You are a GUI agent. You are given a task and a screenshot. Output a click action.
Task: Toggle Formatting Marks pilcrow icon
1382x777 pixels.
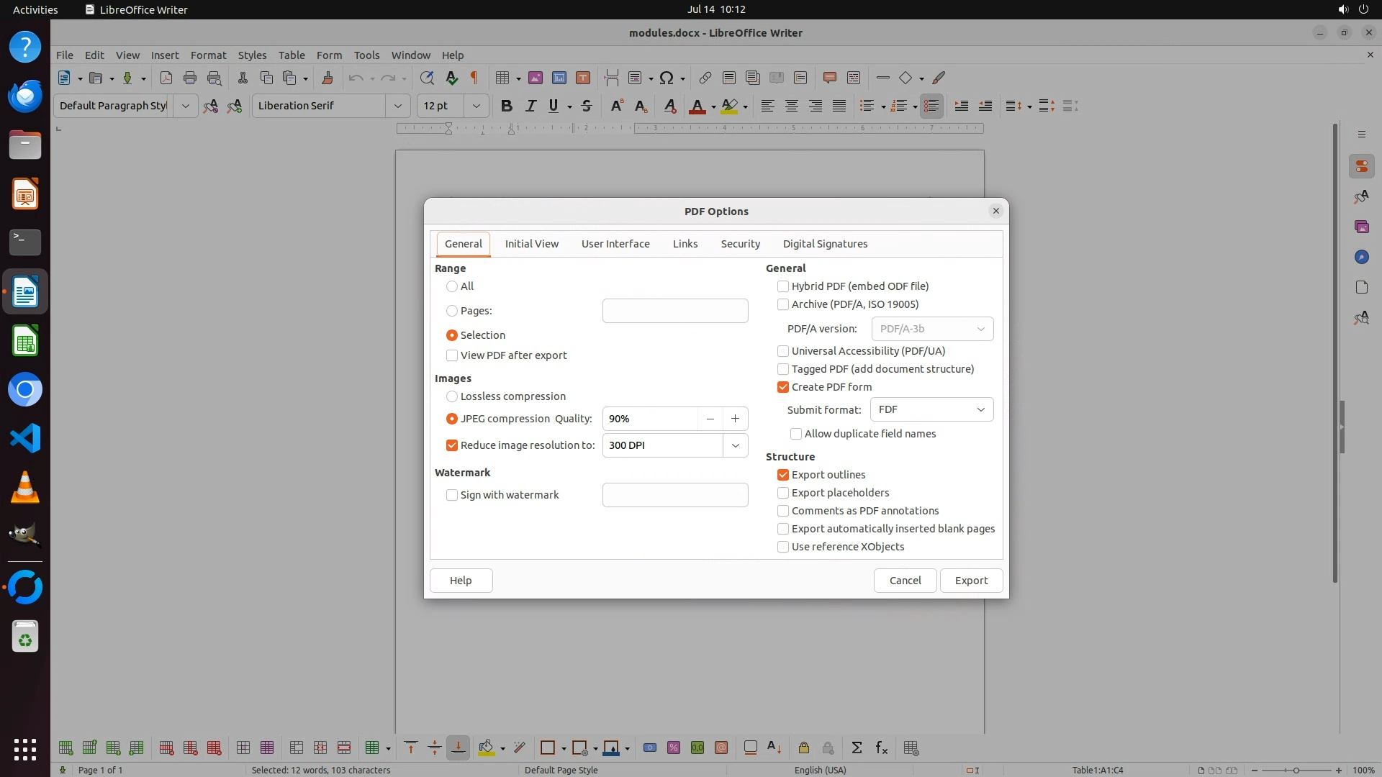point(474,78)
